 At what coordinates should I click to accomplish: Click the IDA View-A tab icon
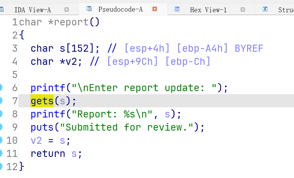(2, 9)
